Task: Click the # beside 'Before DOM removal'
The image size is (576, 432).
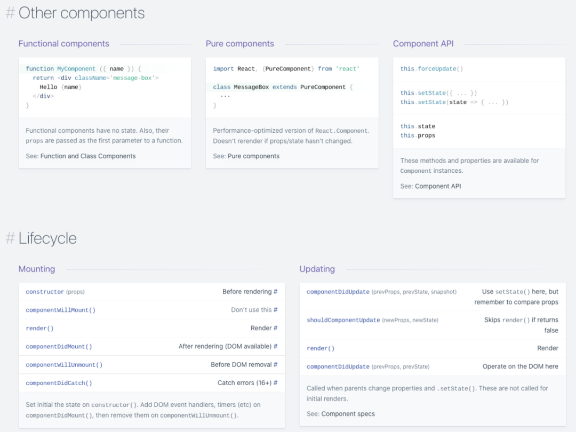Action: [x=276, y=365]
